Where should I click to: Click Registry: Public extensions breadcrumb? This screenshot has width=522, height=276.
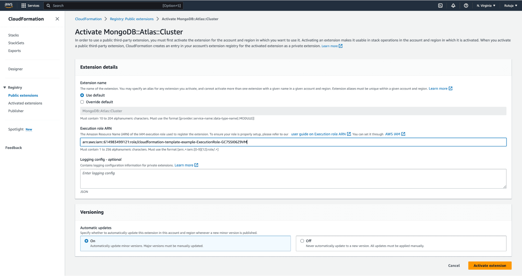(132, 19)
